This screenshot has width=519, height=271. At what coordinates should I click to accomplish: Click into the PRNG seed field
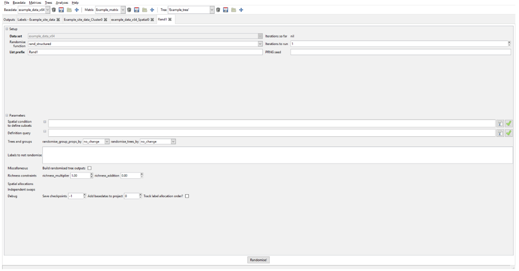click(x=400, y=52)
